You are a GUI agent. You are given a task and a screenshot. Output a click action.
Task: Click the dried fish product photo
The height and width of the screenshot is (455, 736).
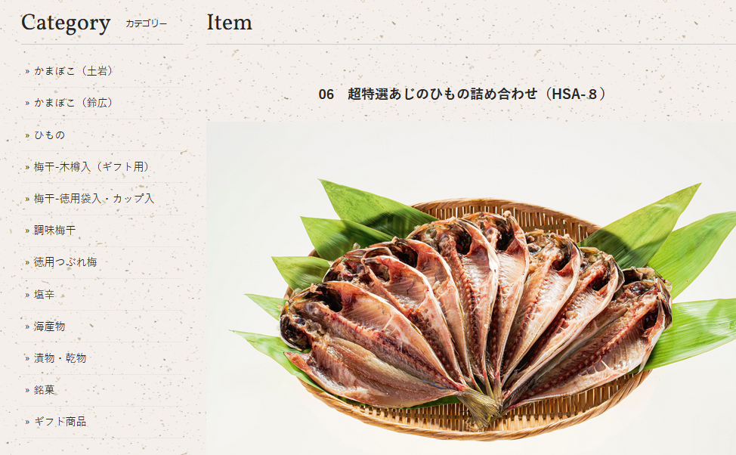click(471, 288)
